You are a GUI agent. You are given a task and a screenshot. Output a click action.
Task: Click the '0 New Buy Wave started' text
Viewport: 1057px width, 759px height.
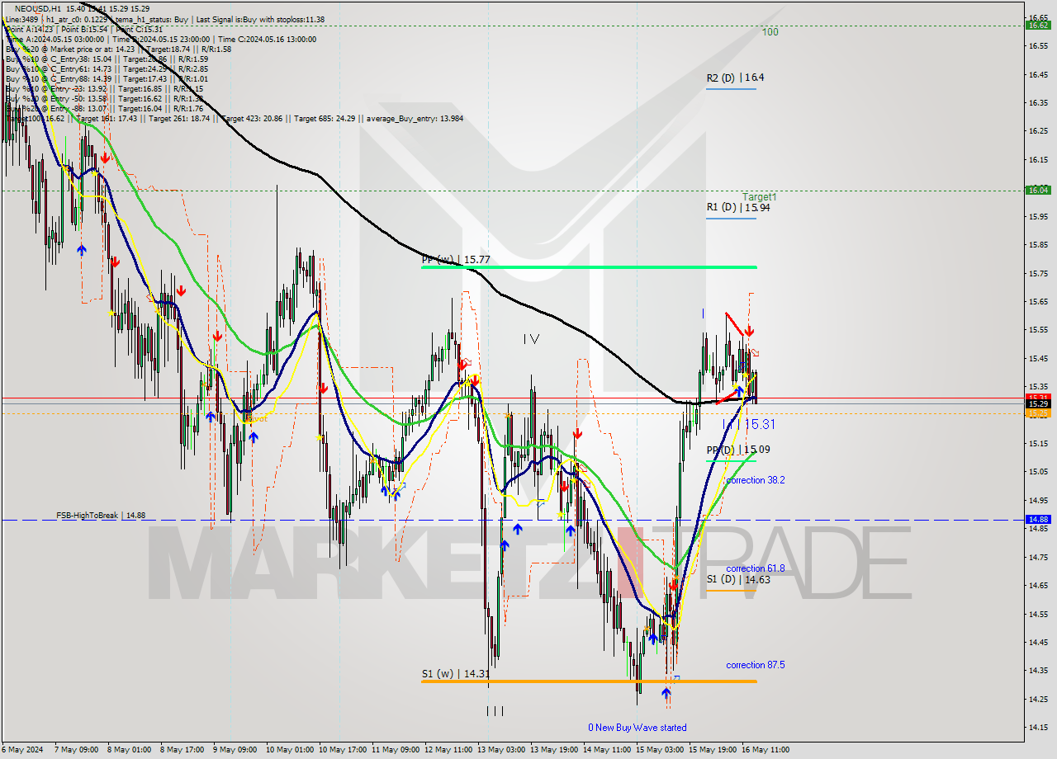click(637, 728)
